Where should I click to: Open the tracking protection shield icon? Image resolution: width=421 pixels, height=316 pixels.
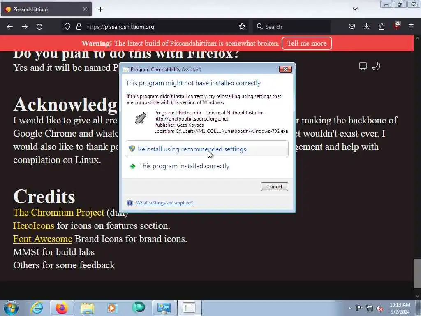tap(67, 27)
